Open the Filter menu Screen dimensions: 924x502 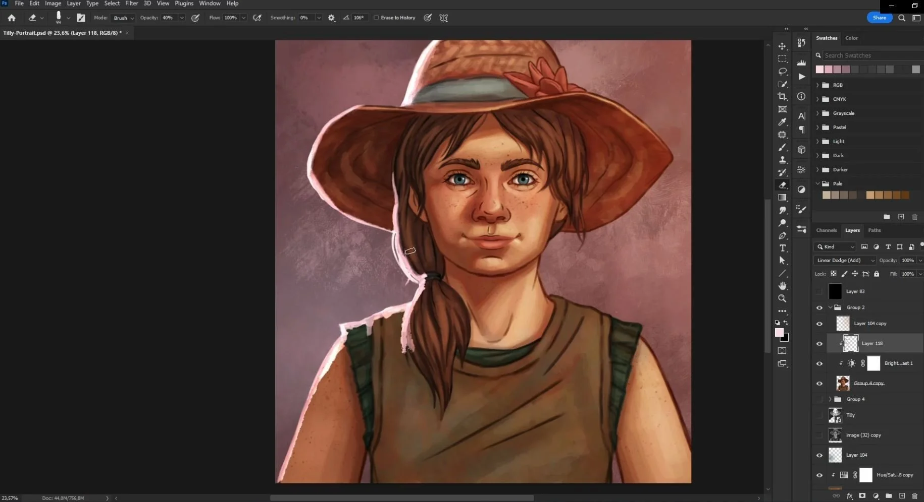point(131,4)
